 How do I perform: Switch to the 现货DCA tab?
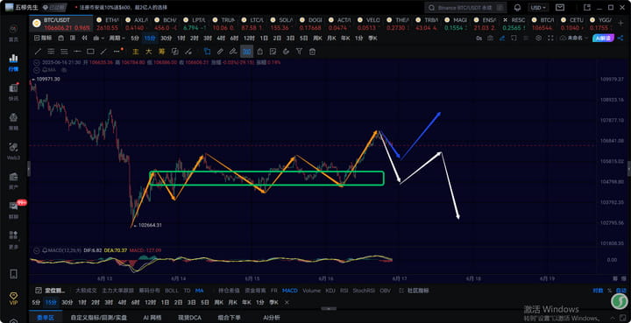coord(189,318)
